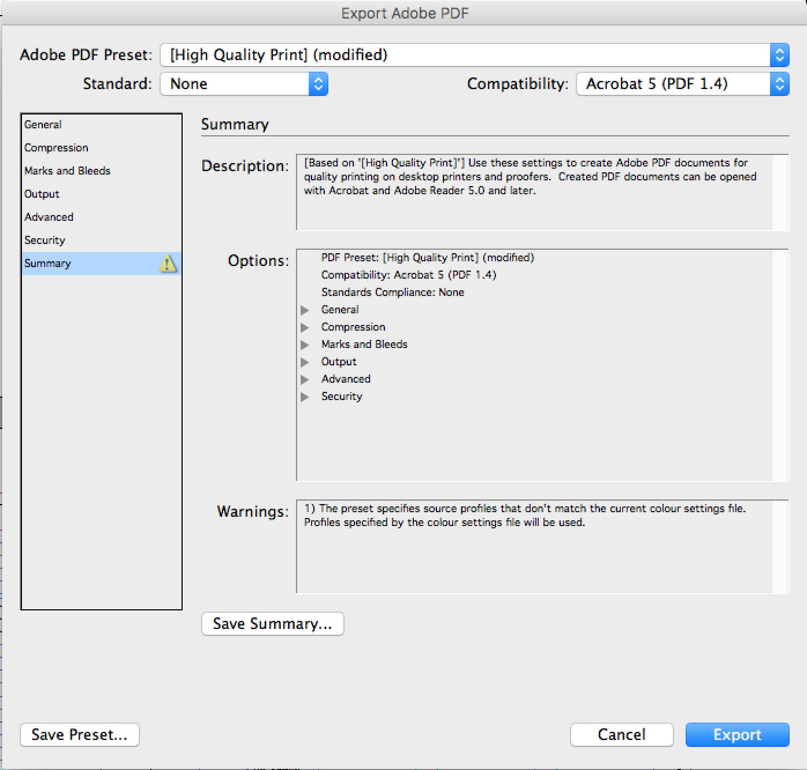Click the Warnings text about source profiles
The image size is (807, 770).
click(x=525, y=516)
